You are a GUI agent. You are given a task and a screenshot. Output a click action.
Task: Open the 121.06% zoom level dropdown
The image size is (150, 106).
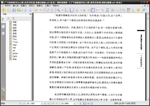pyautogui.click(x=74, y=104)
